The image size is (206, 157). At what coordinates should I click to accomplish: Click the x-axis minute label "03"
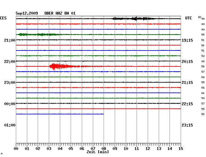[x=49, y=149]
